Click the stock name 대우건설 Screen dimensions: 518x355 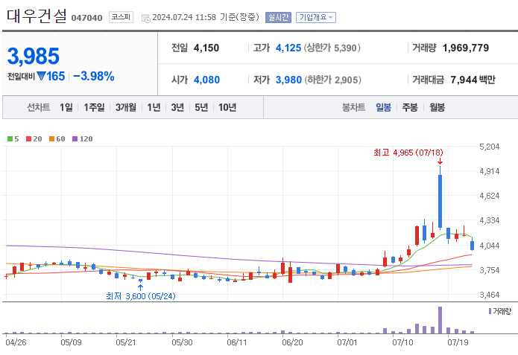click(37, 16)
